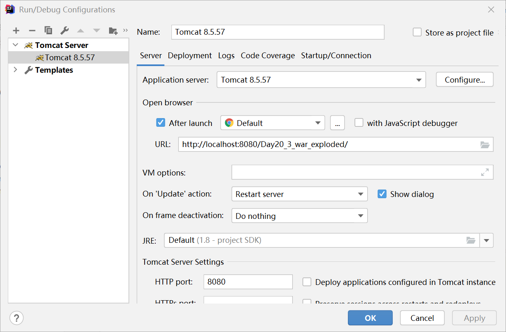Move configuration up arrow icon

pyautogui.click(x=81, y=31)
